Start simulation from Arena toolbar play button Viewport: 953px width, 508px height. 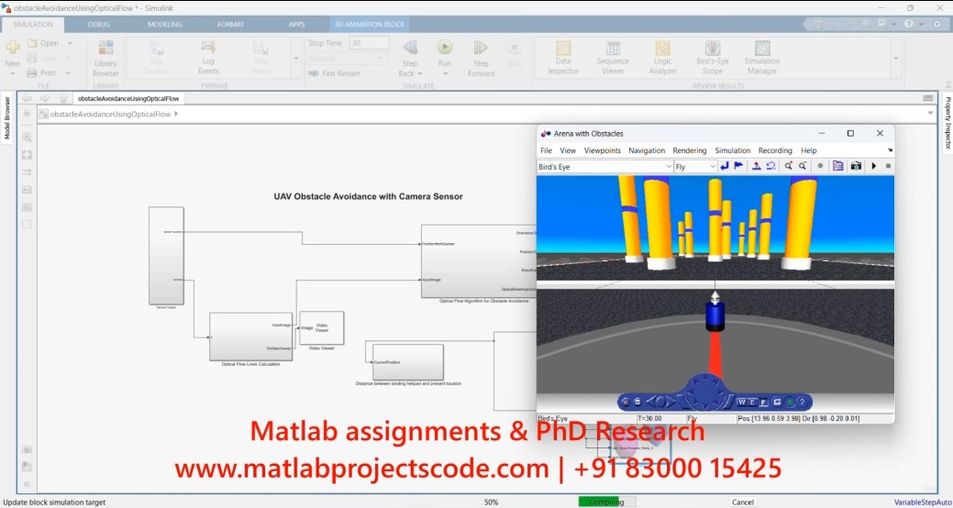click(874, 166)
